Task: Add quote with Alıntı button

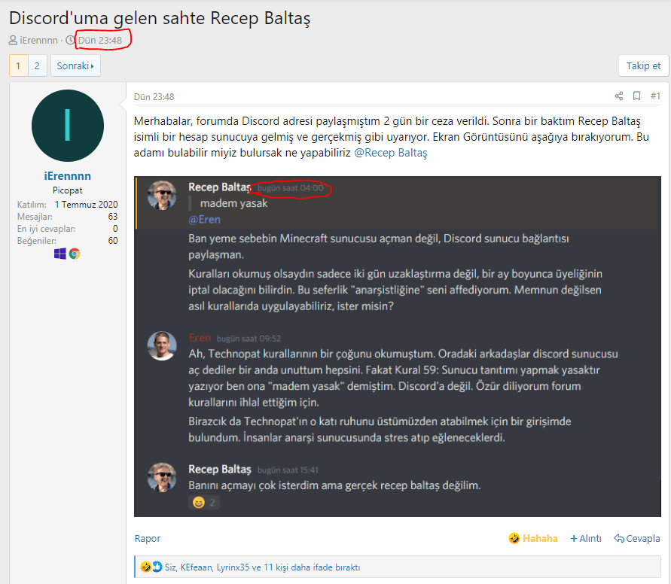Action: pyautogui.click(x=586, y=539)
